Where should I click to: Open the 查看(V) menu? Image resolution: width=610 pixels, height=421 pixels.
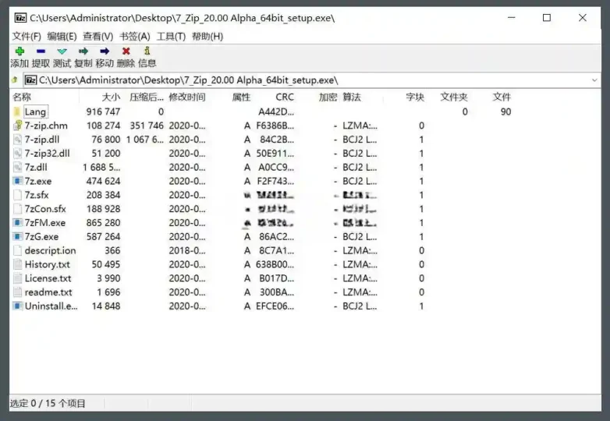coord(98,37)
